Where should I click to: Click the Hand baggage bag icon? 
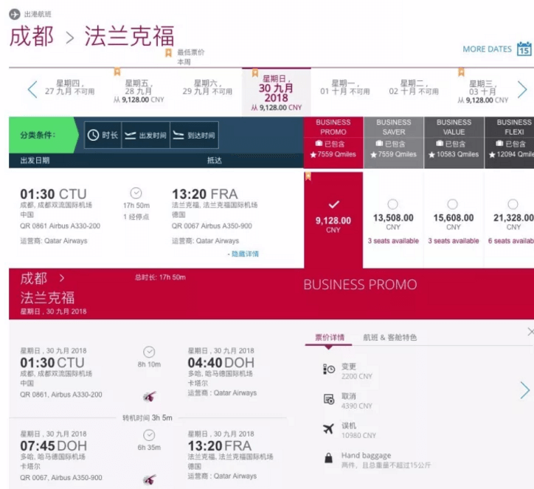point(328,458)
